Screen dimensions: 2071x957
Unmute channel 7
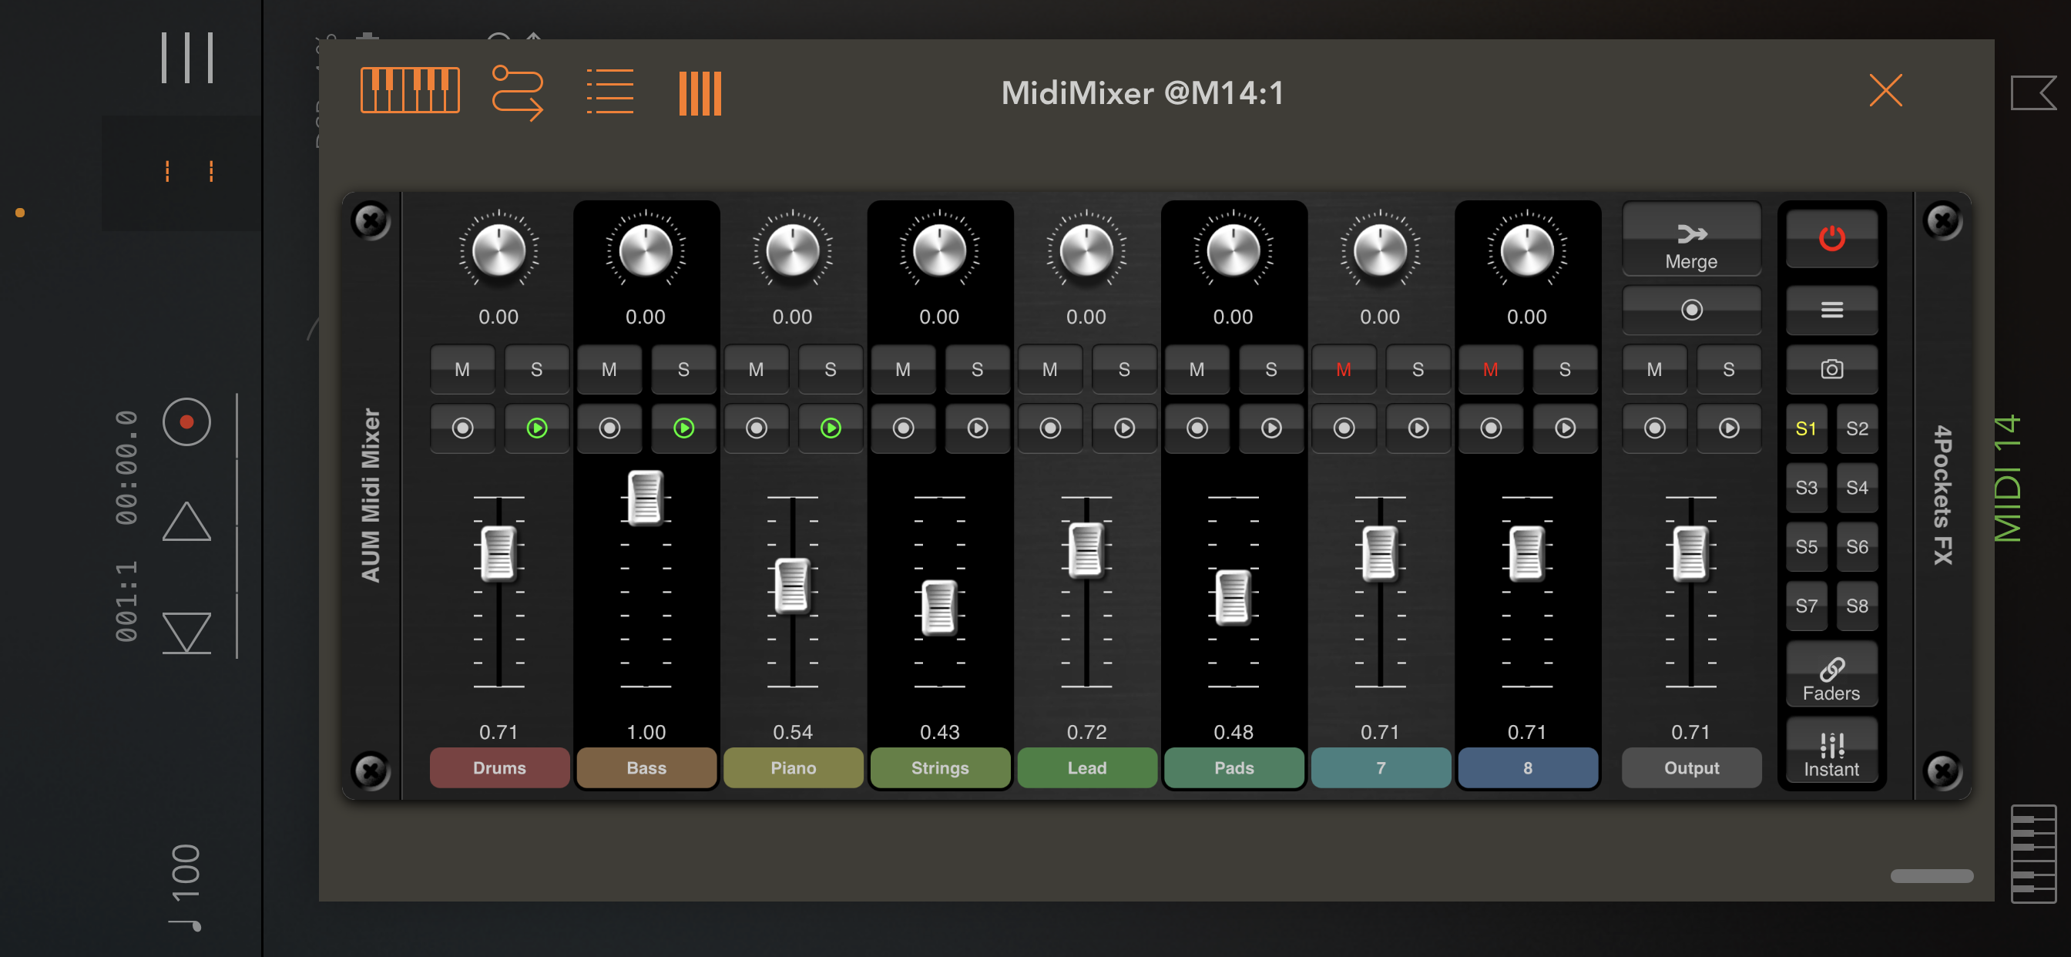1344,369
